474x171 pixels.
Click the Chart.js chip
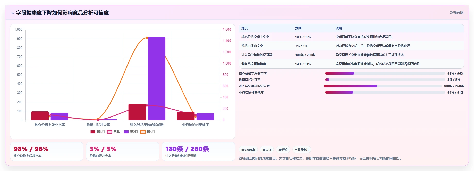click(x=248, y=150)
